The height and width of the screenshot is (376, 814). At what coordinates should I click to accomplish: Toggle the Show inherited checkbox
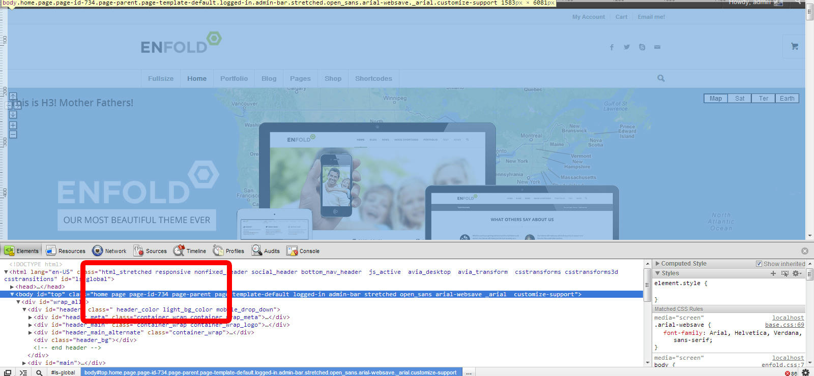(x=759, y=264)
